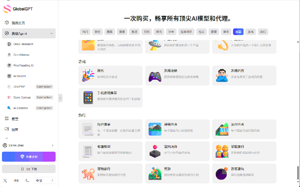Screen dimensions: 300x187
Task: Toggle dark mode with the moon icon
Action: [27, 180]
